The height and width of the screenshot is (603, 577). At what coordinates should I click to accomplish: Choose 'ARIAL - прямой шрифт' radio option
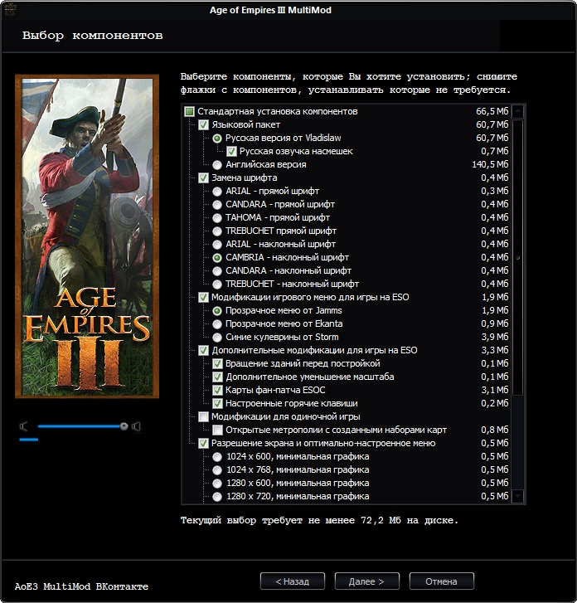pyautogui.click(x=217, y=192)
